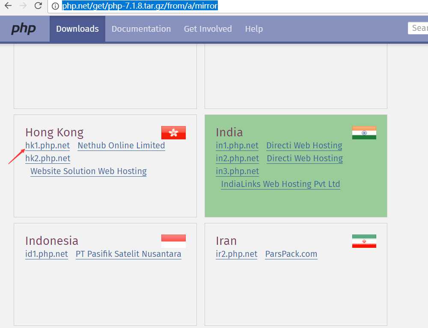This screenshot has width=428, height=328.
Task: Choose the id1.php.net mirror
Action: coord(46,254)
